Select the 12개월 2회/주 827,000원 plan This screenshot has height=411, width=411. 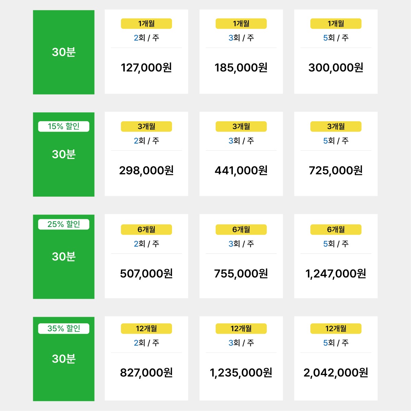click(x=146, y=359)
